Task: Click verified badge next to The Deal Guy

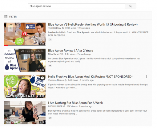Action: 63,28
